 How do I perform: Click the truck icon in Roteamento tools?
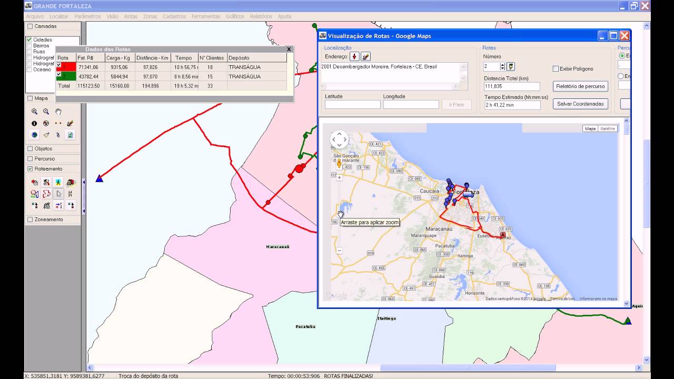pos(70,182)
